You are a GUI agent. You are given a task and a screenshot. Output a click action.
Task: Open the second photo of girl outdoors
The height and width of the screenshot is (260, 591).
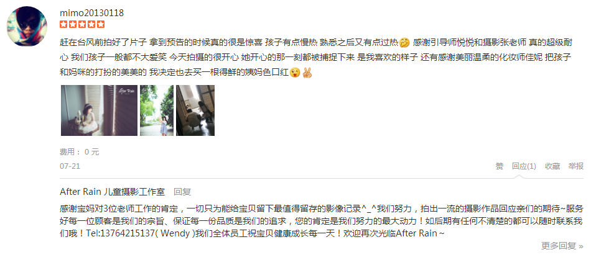pyautogui.click(x=157, y=110)
